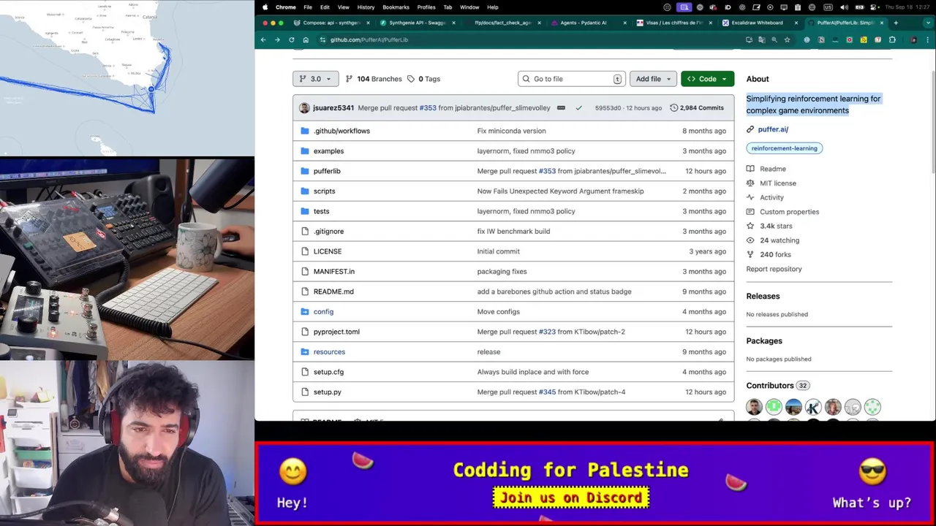Open the pufferlib folder
936x526 pixels.
click(x=327, y=171)
